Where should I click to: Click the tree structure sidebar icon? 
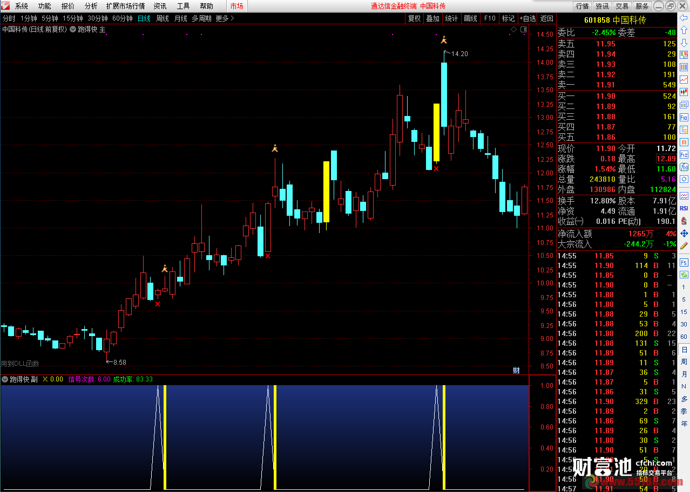684,129
